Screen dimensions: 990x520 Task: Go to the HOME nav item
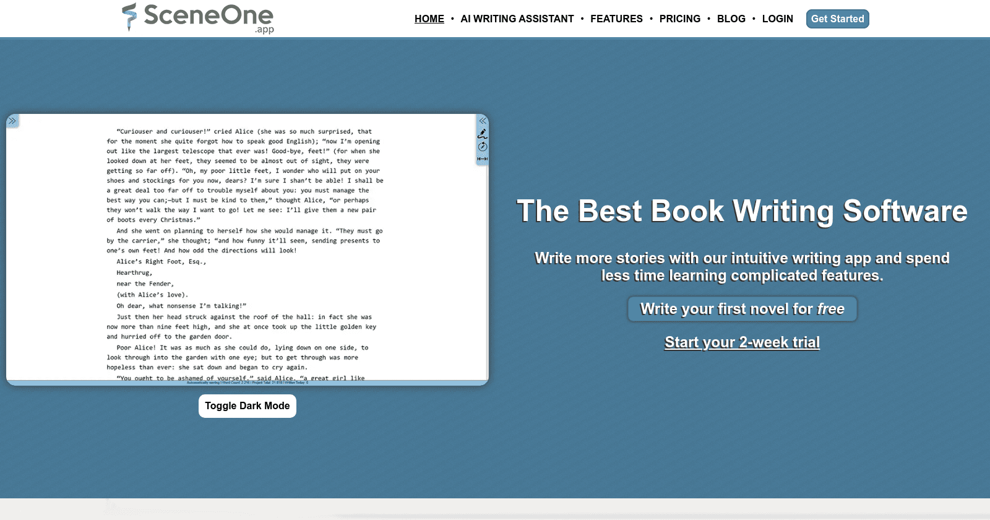[429, 19]
